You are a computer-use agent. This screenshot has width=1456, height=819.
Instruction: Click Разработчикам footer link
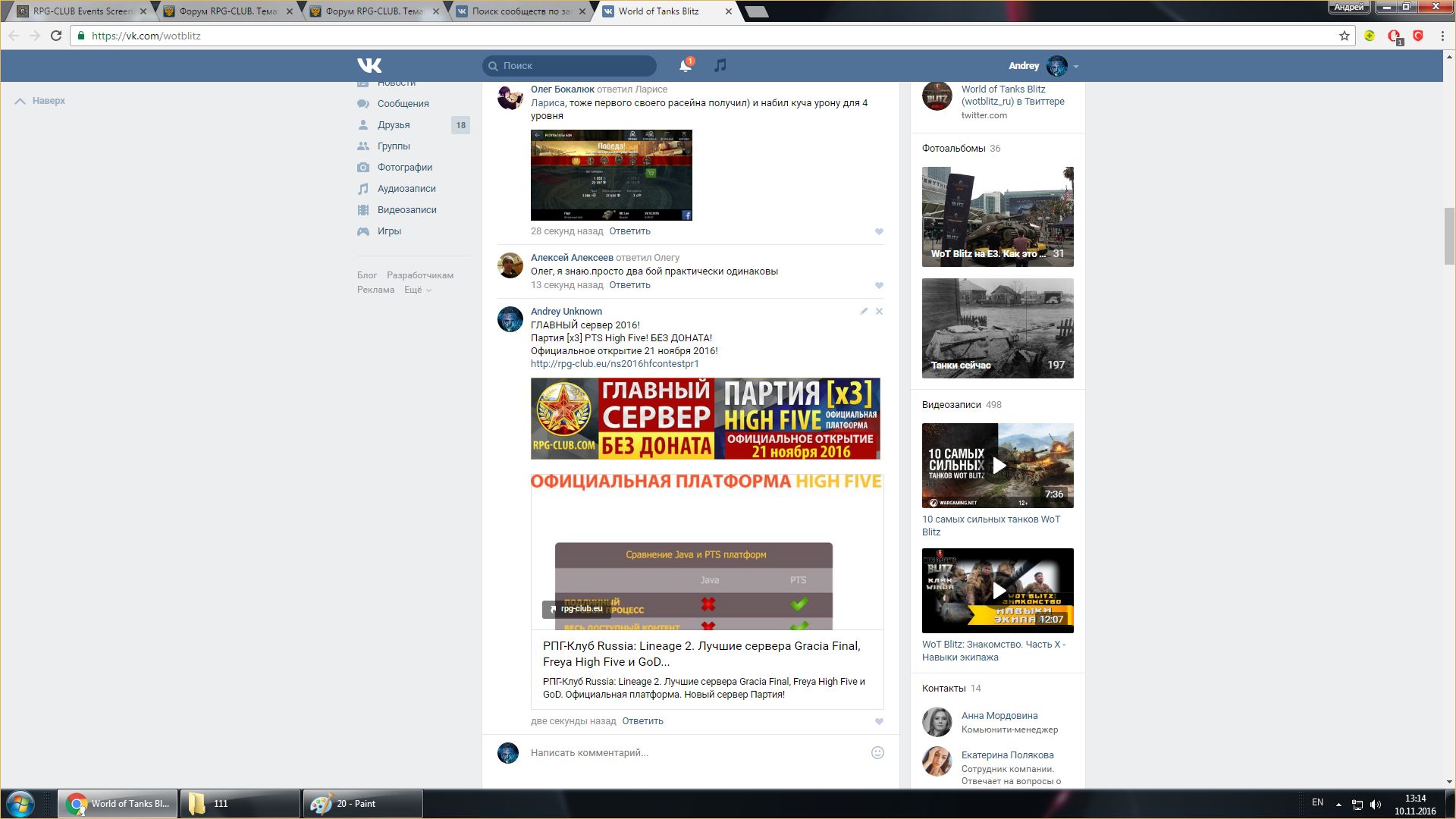point(420,275)
